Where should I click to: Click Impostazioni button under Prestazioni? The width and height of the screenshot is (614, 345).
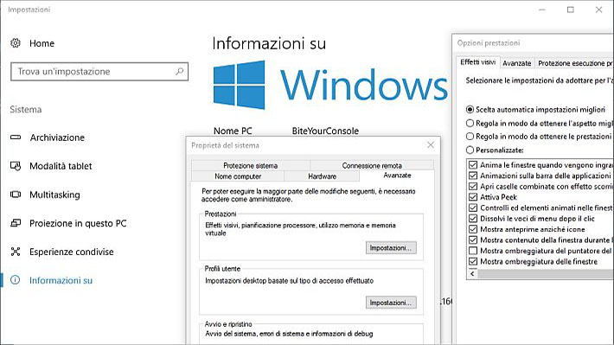(391, 248)
